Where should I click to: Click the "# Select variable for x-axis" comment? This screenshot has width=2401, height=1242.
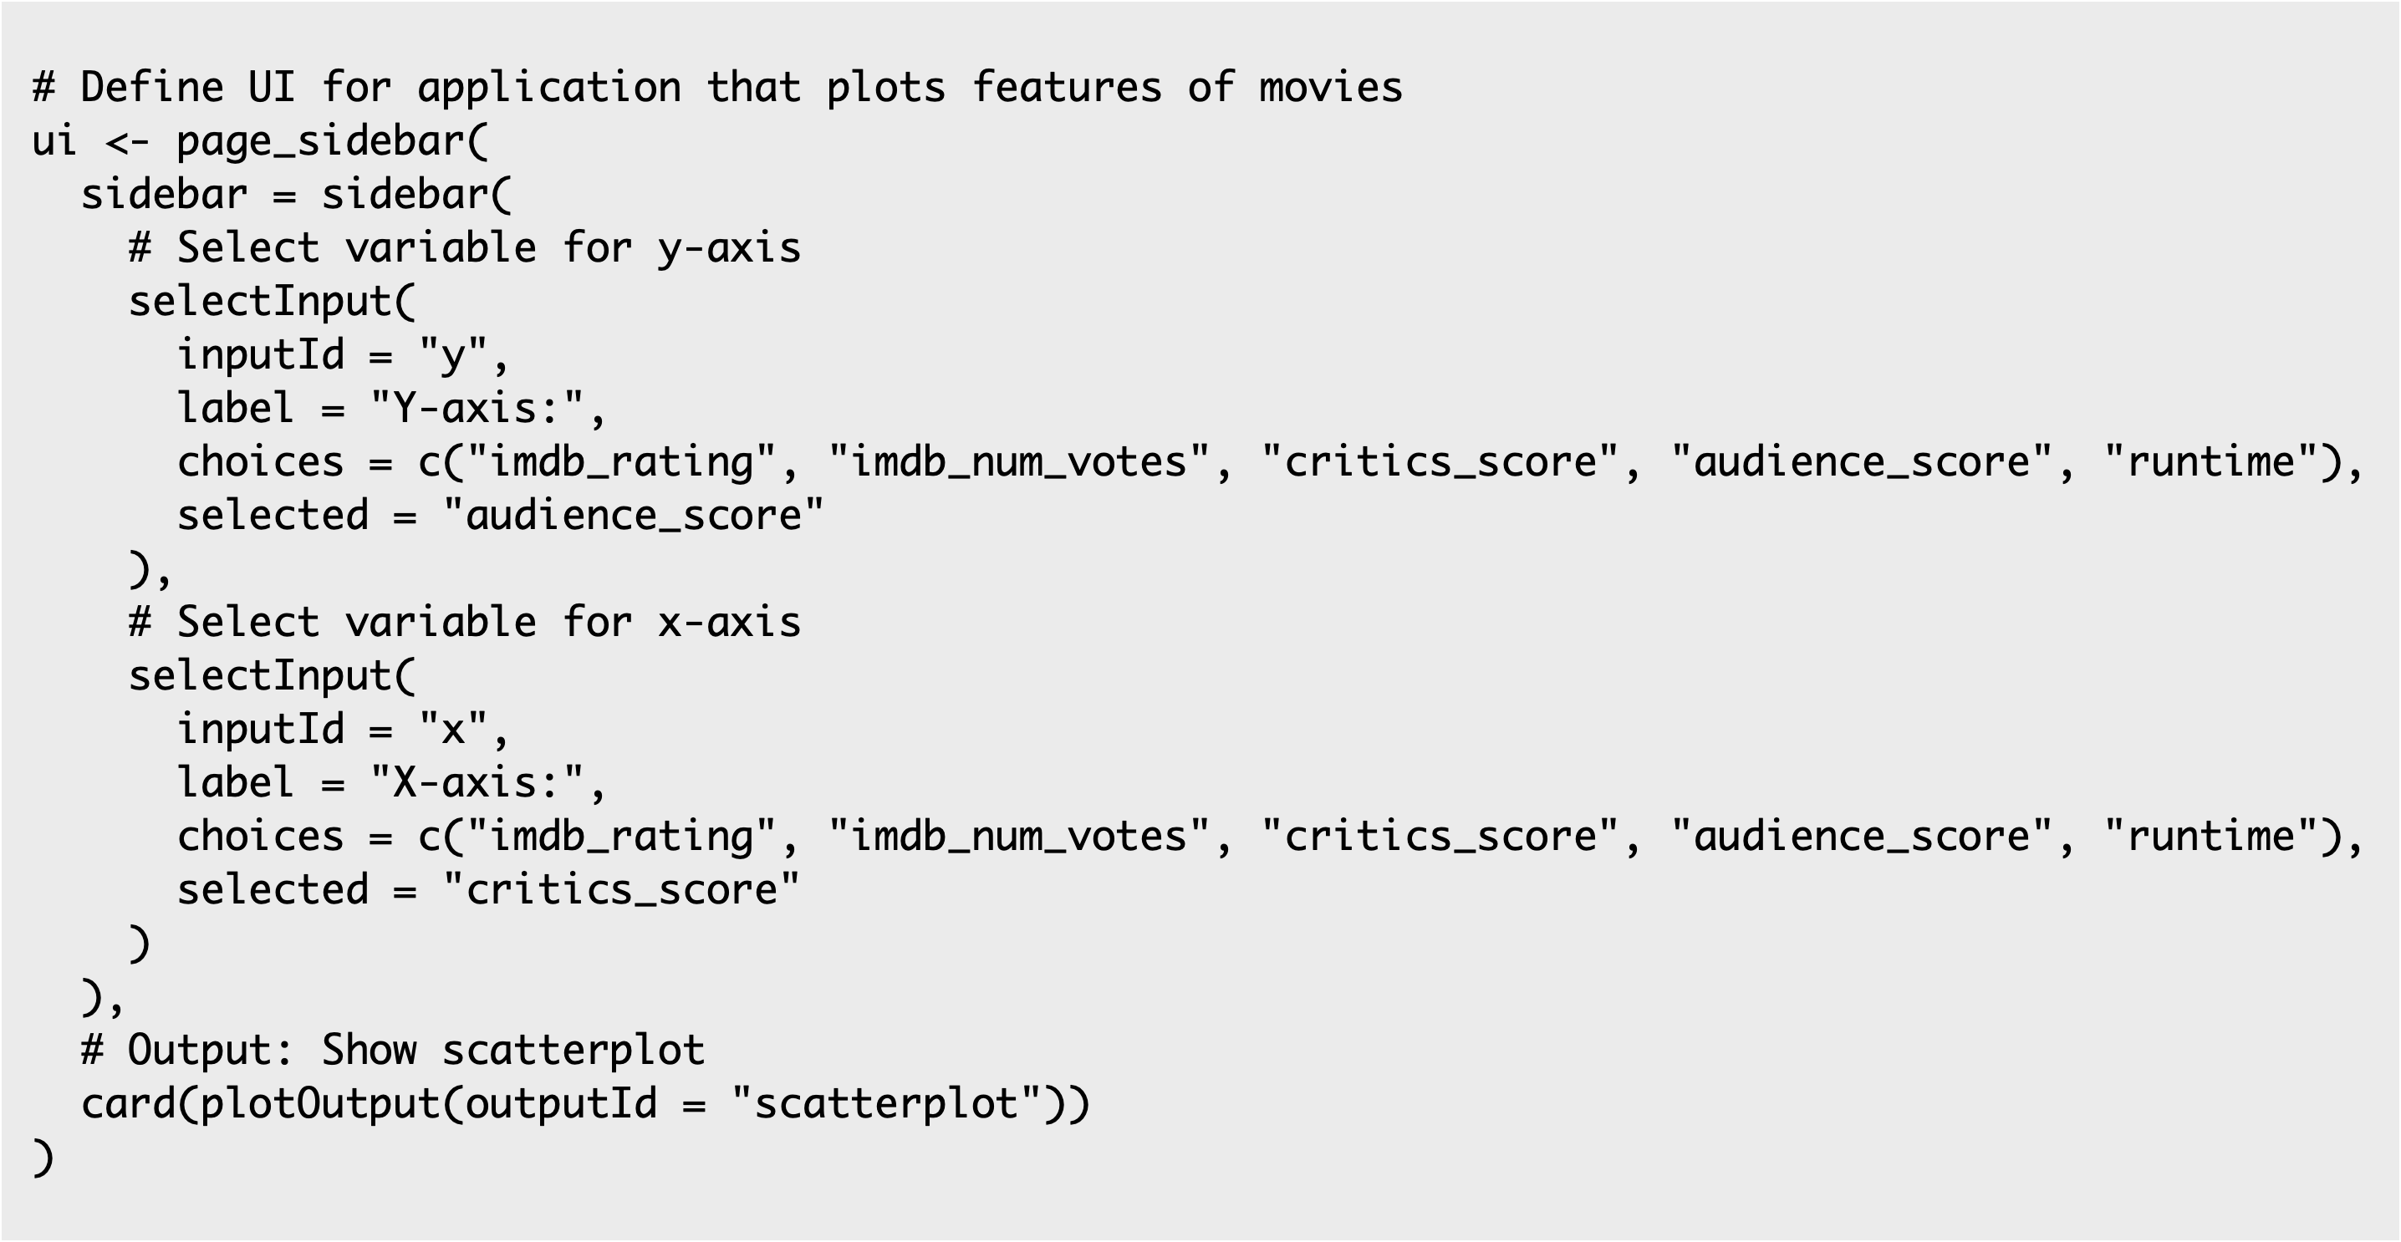464,623
